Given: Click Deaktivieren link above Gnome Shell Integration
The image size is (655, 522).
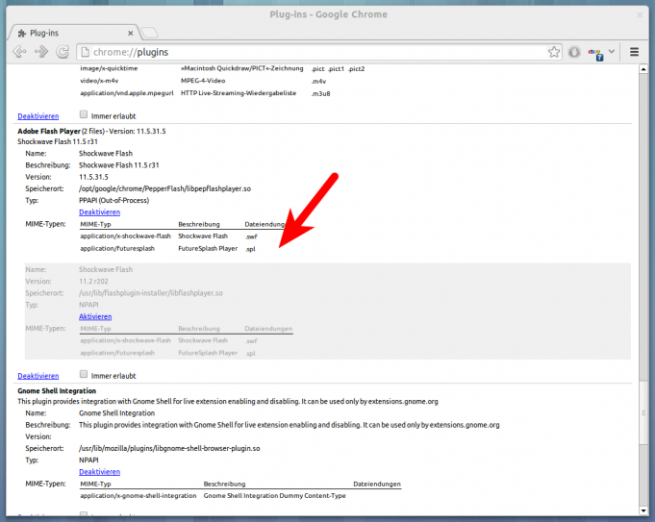Looking at the screenshot, I should coord(38,376).
